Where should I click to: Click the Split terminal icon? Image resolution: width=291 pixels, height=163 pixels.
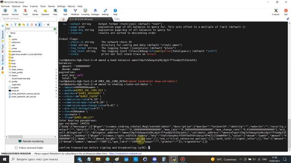click(65, 12)
